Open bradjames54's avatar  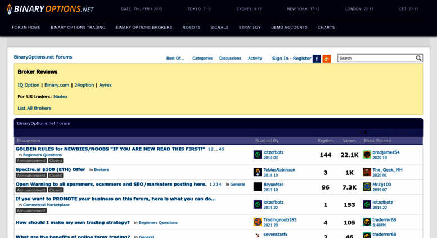367,154
